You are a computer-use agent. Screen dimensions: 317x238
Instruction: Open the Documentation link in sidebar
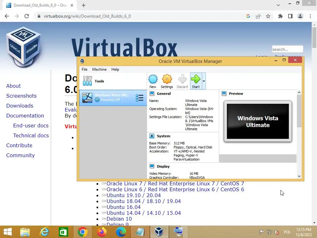coord(25,116)
